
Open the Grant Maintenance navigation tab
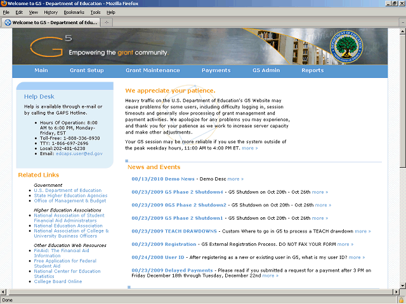[153, 70]
